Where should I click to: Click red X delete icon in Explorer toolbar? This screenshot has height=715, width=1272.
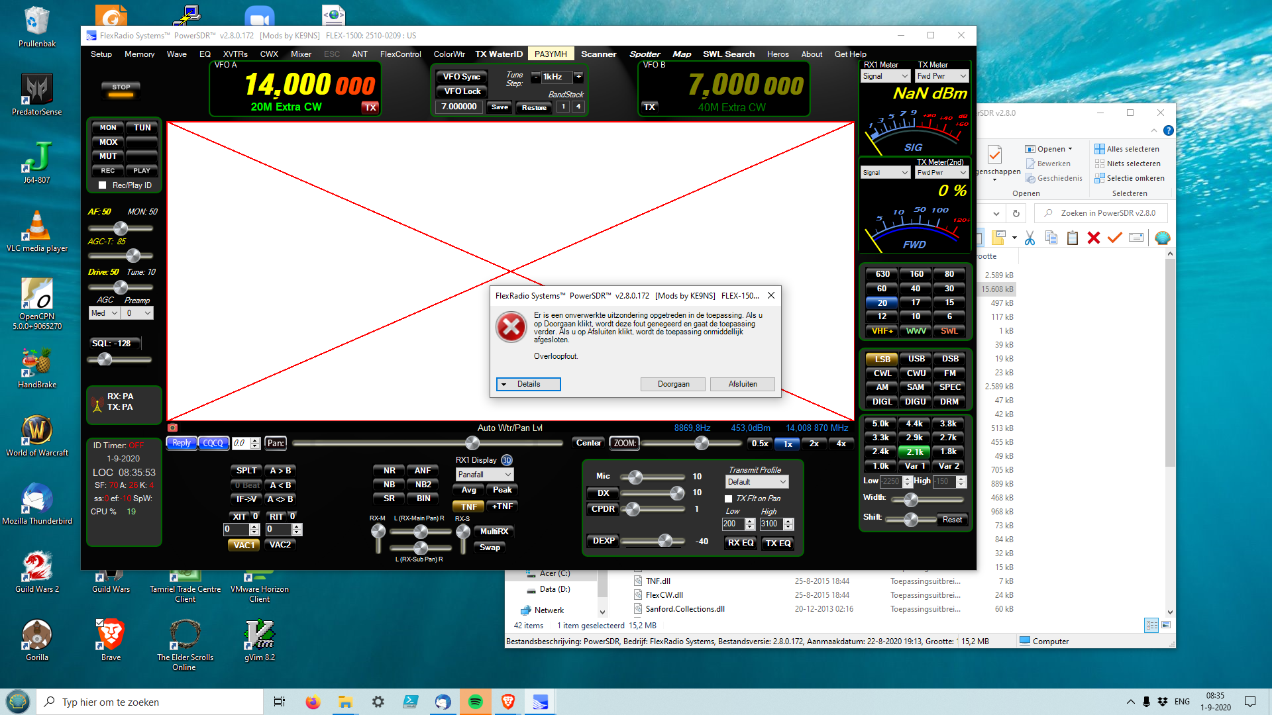pyautogui.click(x=1094, y=238)
